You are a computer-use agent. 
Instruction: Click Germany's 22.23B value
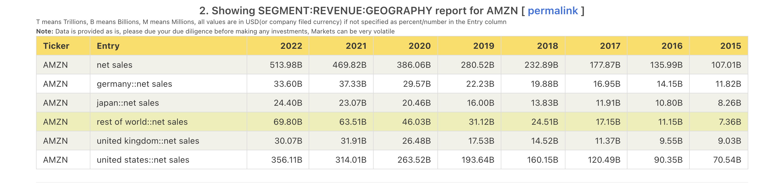(x=480, y=84)
